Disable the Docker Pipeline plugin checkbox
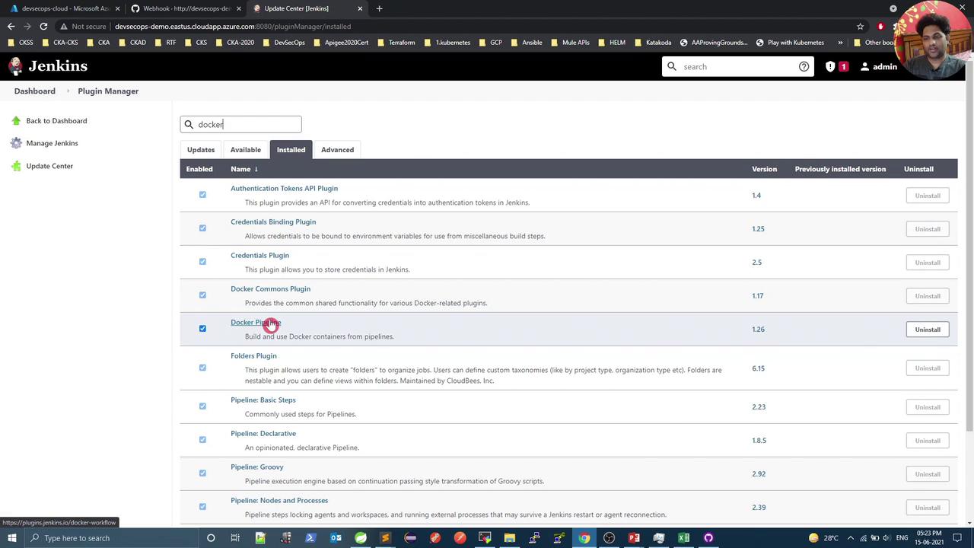 pos(202,329)
